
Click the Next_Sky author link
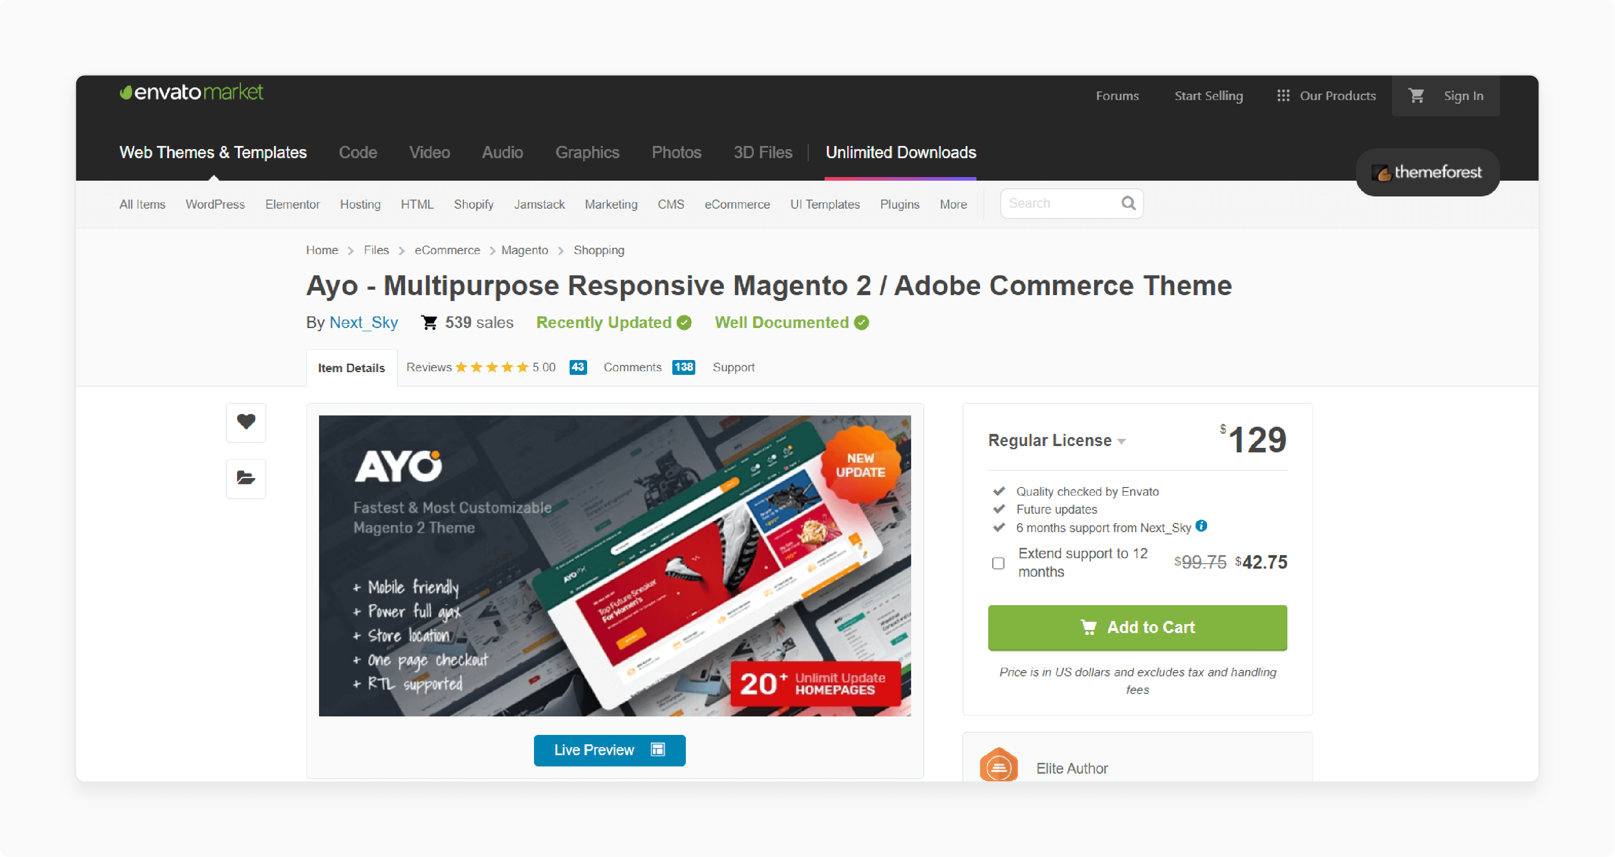(x=362, y=322)
